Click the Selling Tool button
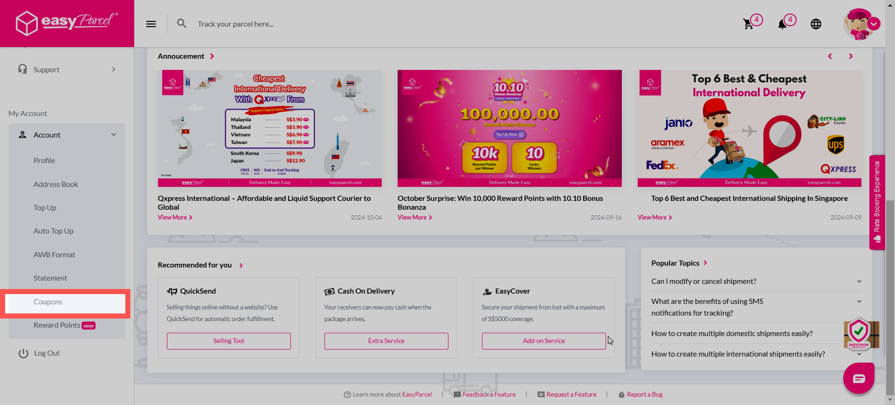 tap(229, 341)
